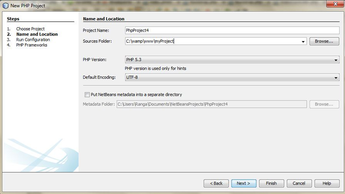Click the Metadata Folder label

(x=99, y=104)
